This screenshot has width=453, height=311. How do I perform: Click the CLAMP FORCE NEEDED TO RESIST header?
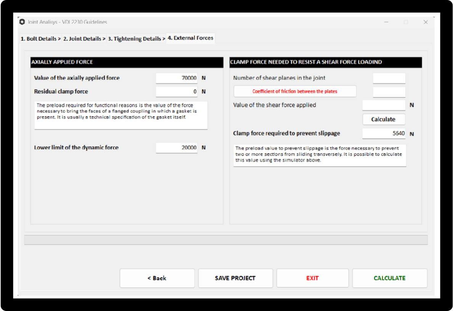coord(326,62)
